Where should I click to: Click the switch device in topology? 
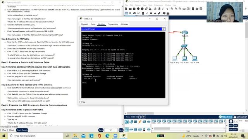tap(184, 46)
